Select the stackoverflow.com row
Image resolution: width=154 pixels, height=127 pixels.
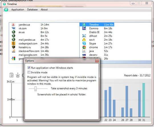point(30,51)
